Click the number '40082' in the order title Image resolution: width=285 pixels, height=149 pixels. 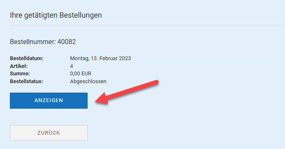coord(67,42)
